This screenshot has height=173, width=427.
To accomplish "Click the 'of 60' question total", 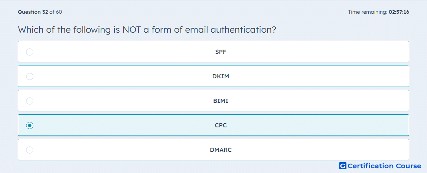I will [x=56, y=12].
